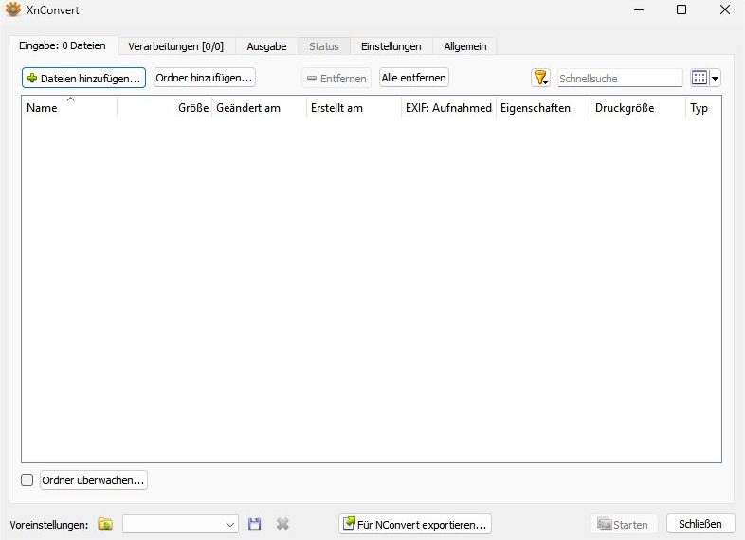Expand the view mode dropdown arrow
745x540 pixels.
(716, 79)
